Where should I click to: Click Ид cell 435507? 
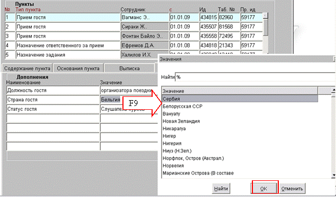point(209,27)
